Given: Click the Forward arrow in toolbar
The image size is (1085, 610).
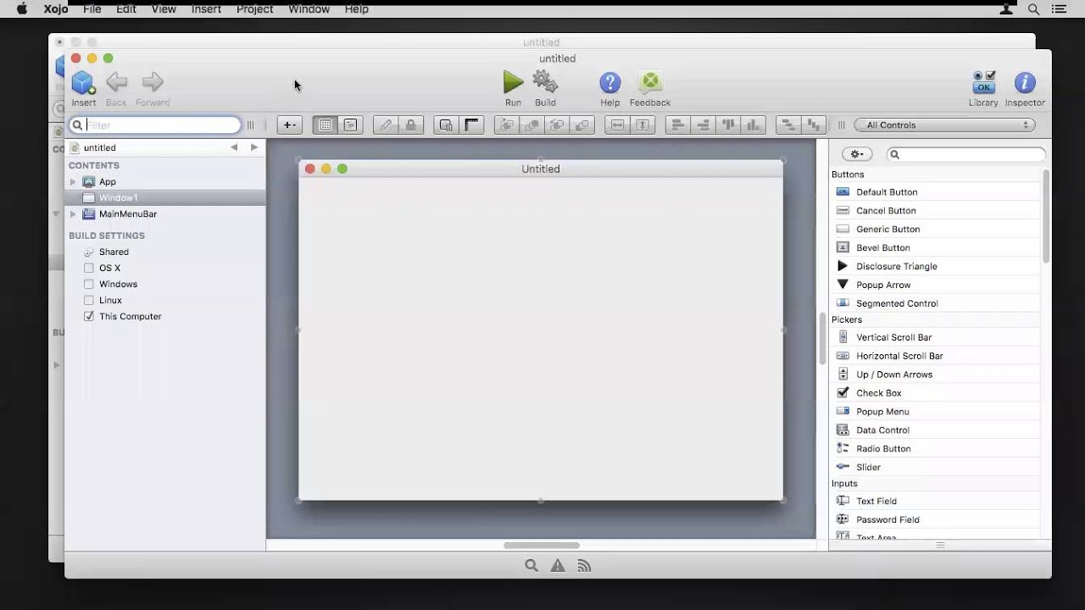Looking at the screenshot, I should click(x=153, y=82).
